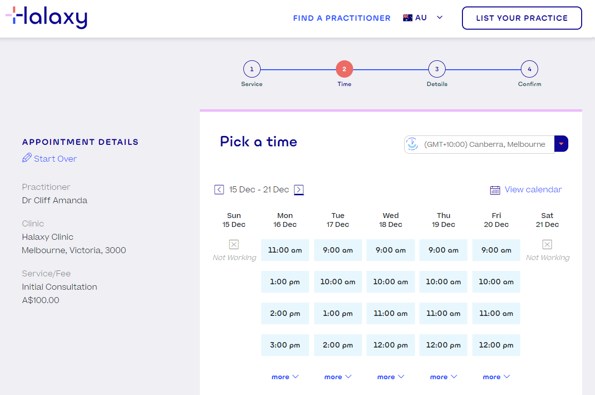The width and height of the screenshot is (595, 395).
Task: Click the previous week arrow
Action: [x=219, y=189]
